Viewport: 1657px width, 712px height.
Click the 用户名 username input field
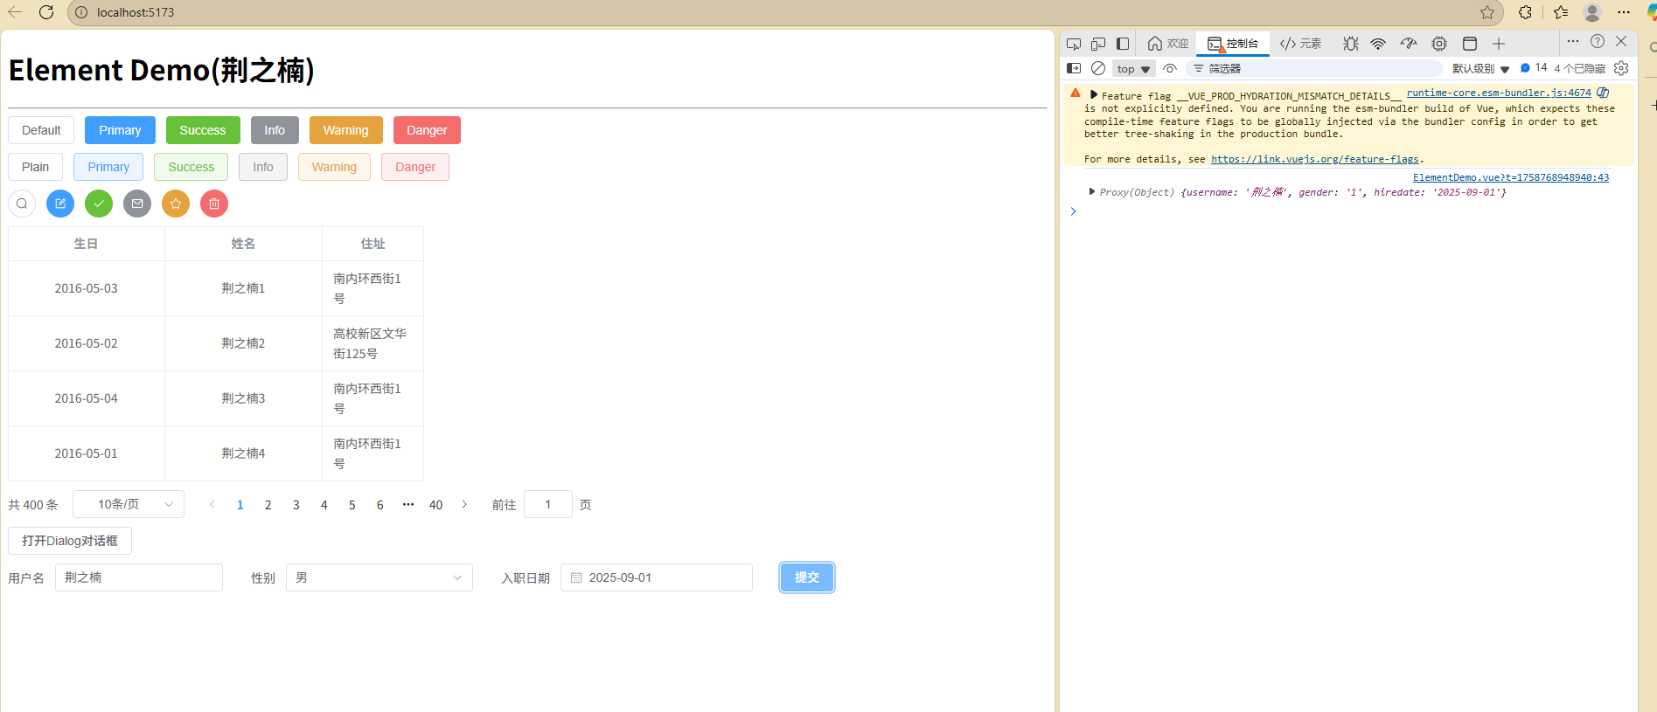tap(139, 577)
